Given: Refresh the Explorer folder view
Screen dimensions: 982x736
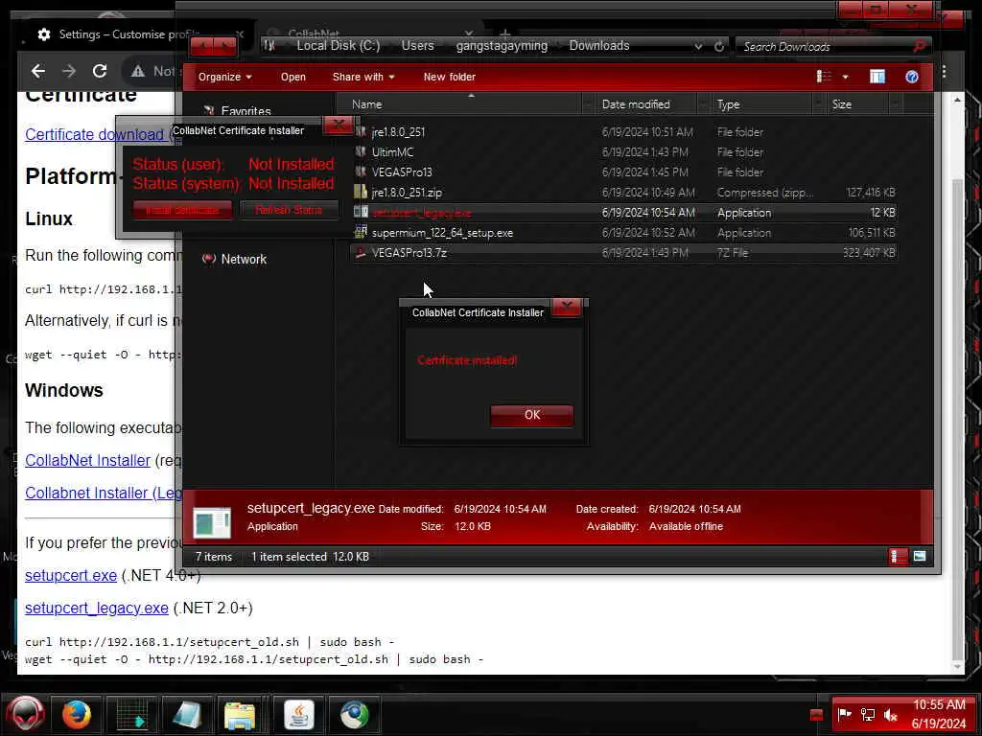Looking at the screenshot, I should click(719, 46).
